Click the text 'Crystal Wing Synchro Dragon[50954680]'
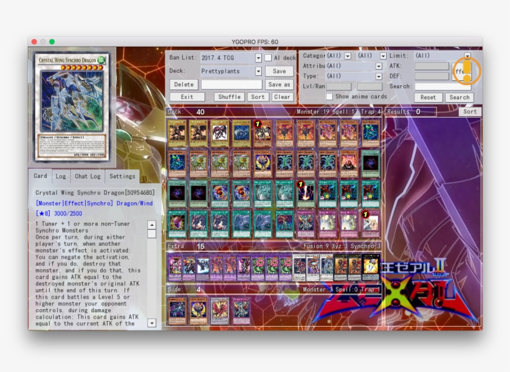This screenshot has width=510, height=372. tap(95, 193)
